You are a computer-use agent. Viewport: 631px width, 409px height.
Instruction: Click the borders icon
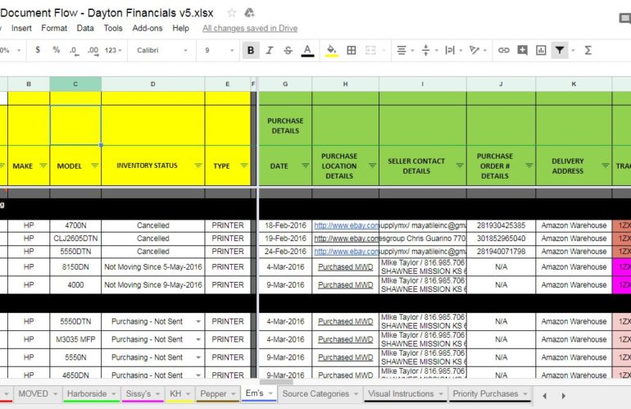click(352, 50)
